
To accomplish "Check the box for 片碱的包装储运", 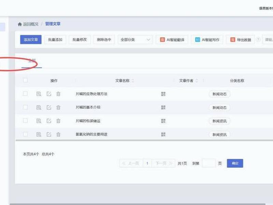I will (x=25, y=121).
